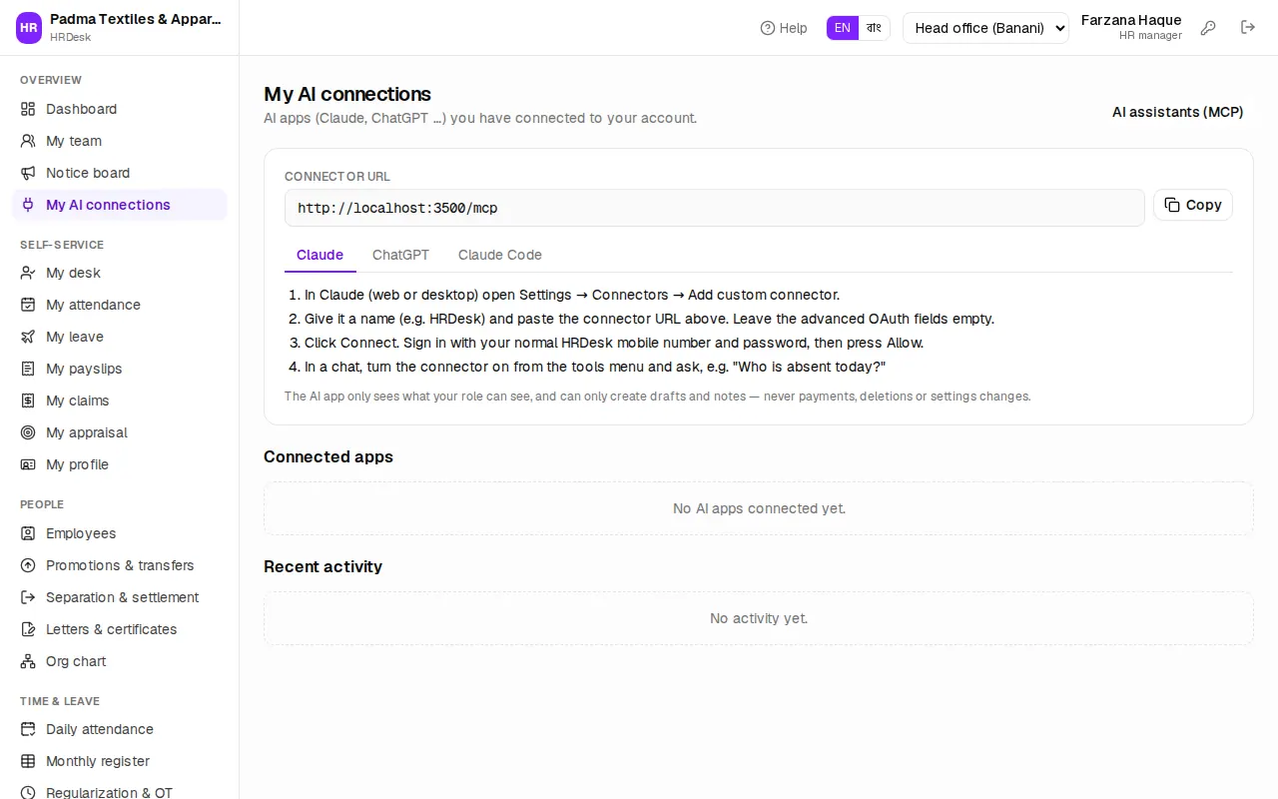Screen dimensions: 1278x799
Task: Click the Recent activity heading
Action: pos(322,566)
